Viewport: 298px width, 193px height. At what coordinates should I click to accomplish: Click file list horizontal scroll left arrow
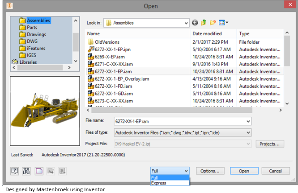point(88,110)
